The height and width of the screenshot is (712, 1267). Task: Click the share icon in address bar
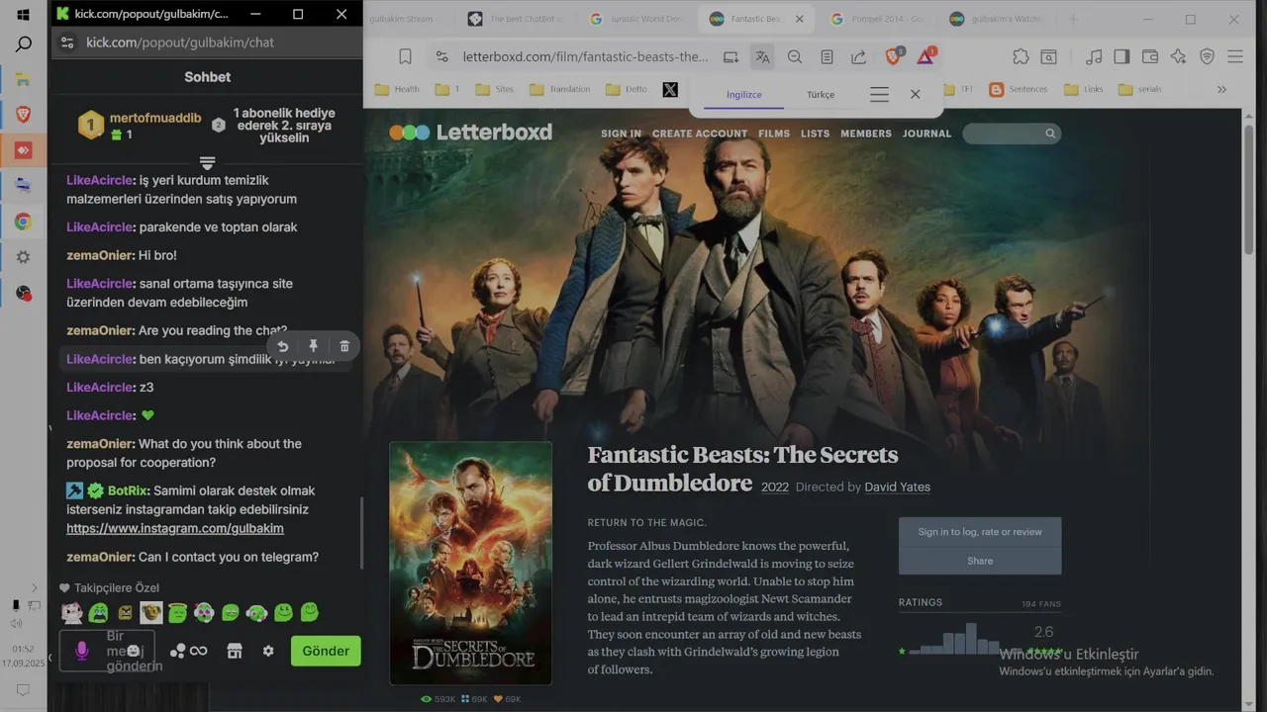(858, 57)
